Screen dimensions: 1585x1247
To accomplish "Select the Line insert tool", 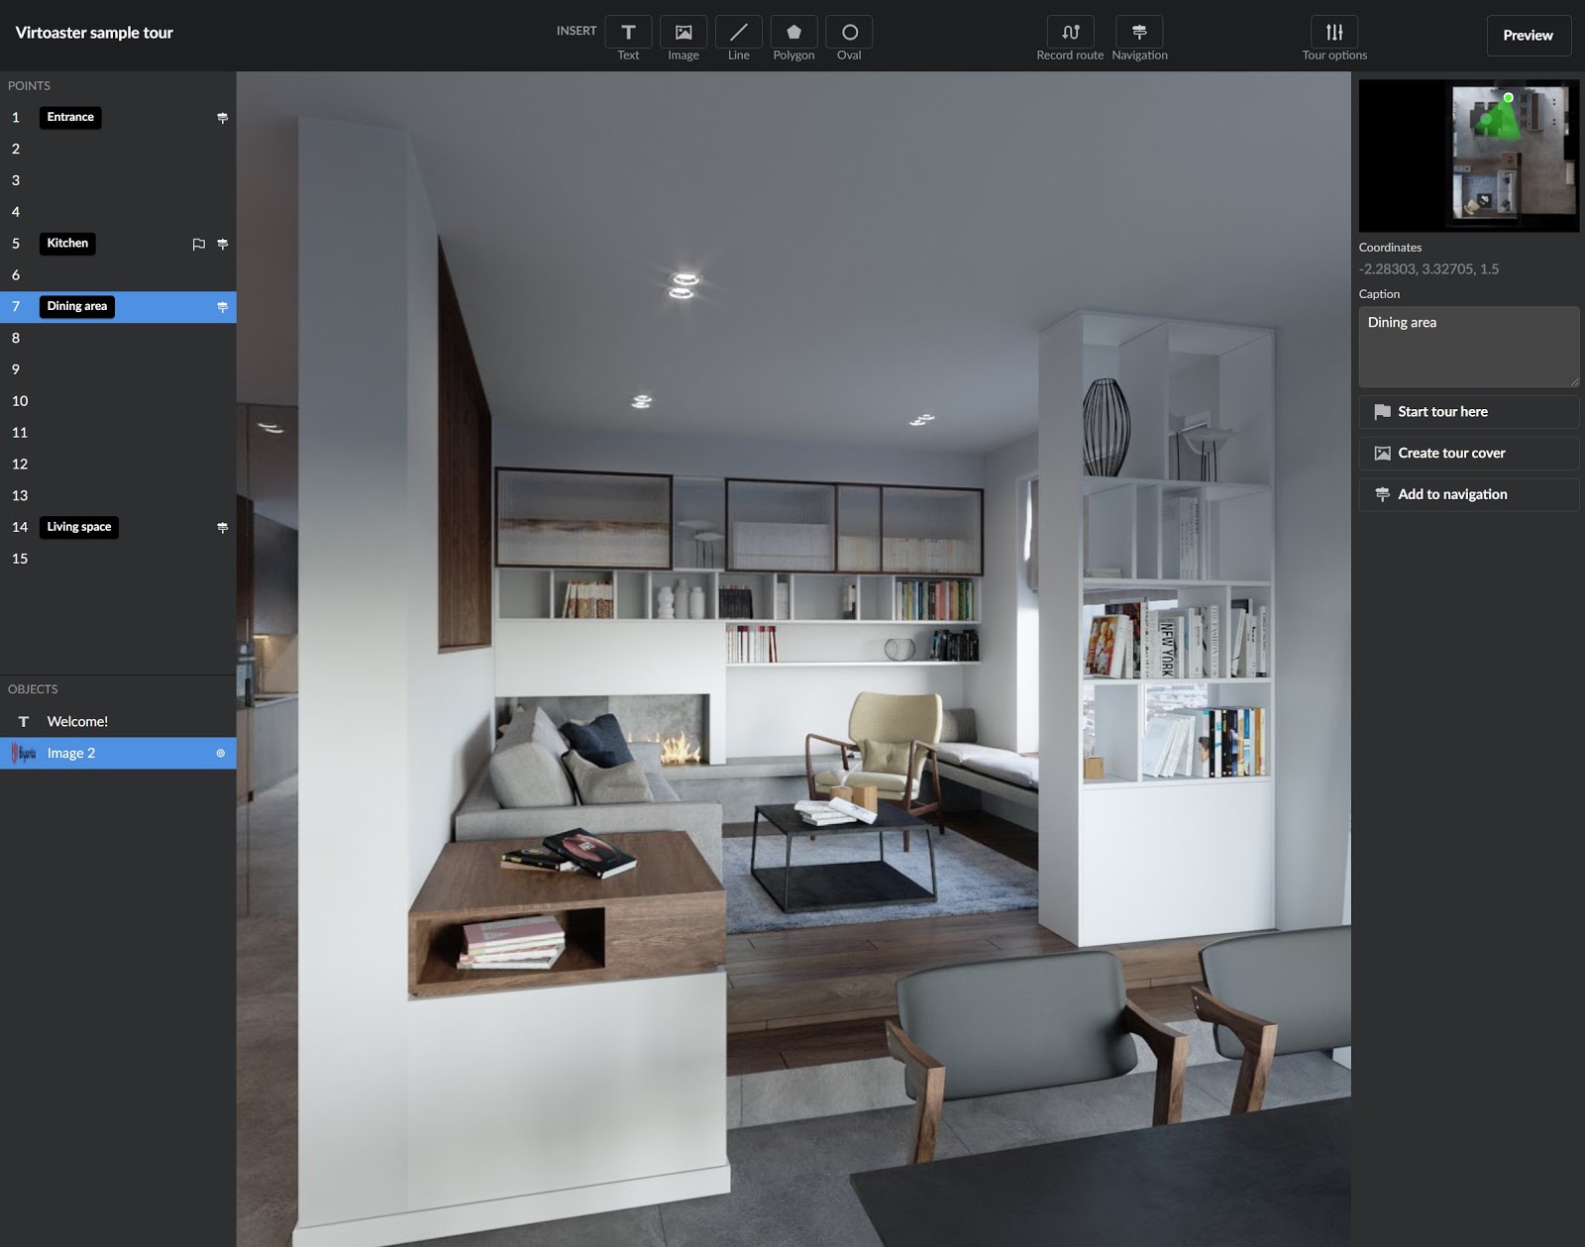I will tap(738, 33).
